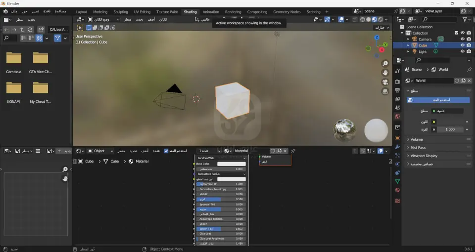Open the Camtasia folder
Screen dimensions: 475x252
click(x=14, y=58)
